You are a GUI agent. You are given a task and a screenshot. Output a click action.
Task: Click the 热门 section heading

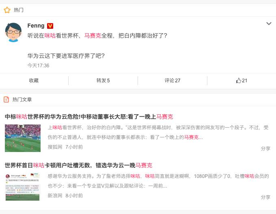(x=19, y=10)
